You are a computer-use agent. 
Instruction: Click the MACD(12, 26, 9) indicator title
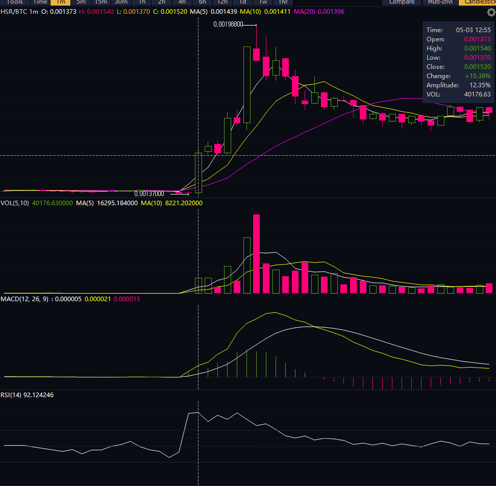click(x=24, y=299)
